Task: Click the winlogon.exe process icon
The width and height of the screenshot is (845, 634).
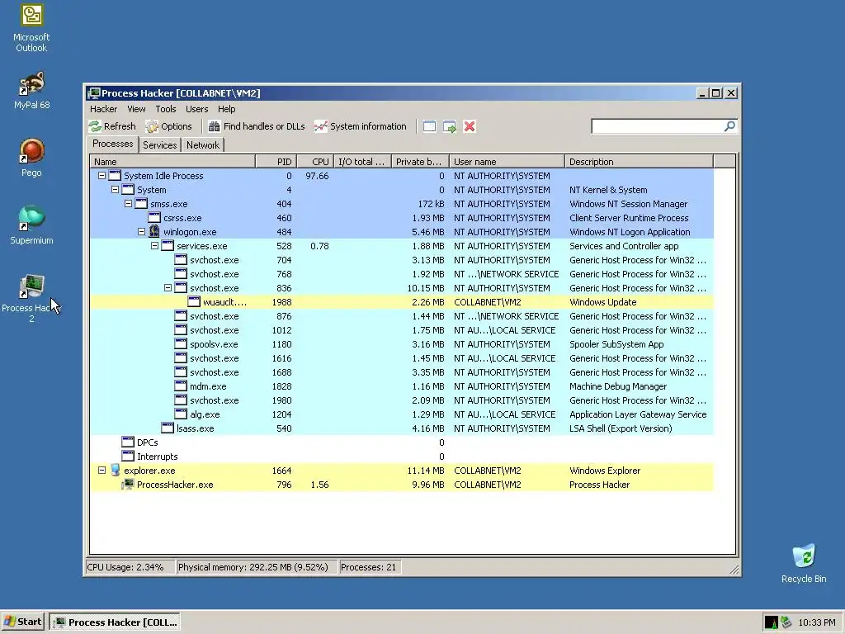Action: click(x=154, y=231)
